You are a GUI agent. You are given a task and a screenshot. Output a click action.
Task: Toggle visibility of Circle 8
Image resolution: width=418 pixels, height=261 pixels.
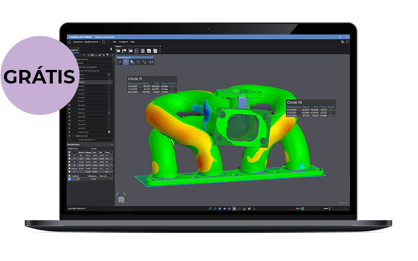pyautogui.click(x=69, y=105)
